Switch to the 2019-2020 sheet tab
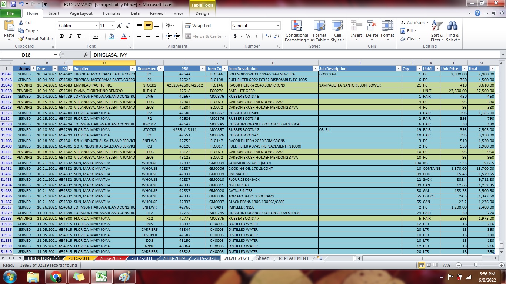Image resolution: width=506 pixels, height=284 pixels. pyautogui.click(x=205, y=258)
